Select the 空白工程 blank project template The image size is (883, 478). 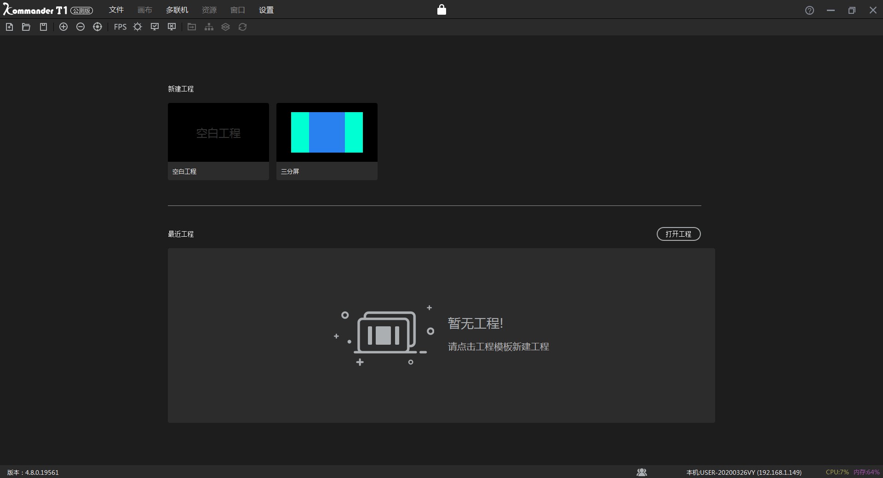[218, 133]
